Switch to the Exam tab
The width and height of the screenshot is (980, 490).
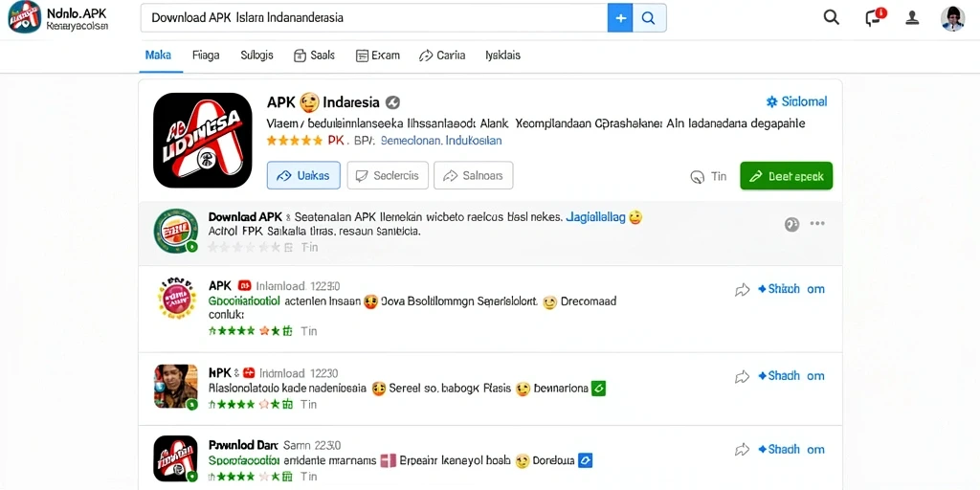pyautogui.click(x=377, y=56)
